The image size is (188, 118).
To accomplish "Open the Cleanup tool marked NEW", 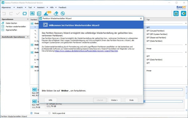I will [47, 13].
